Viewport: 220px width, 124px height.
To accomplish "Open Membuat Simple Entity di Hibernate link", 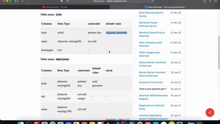I will tap(152, 34).
